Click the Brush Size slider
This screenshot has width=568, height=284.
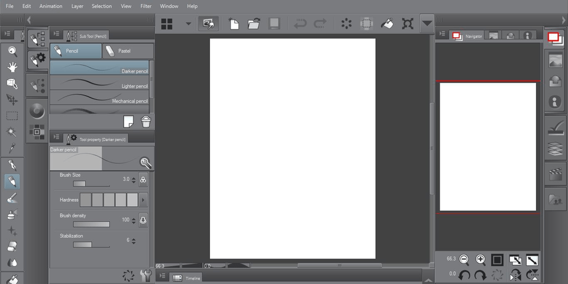pyautogui.click(x=91, y=184)
